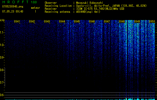Click the Receiving antenna label

[x=57, y=12]
